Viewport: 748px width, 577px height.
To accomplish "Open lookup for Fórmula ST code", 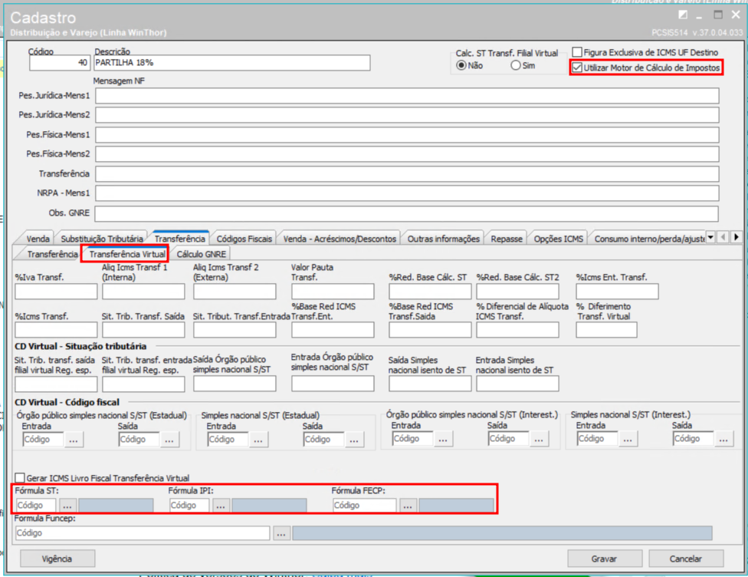I will 67,506.
